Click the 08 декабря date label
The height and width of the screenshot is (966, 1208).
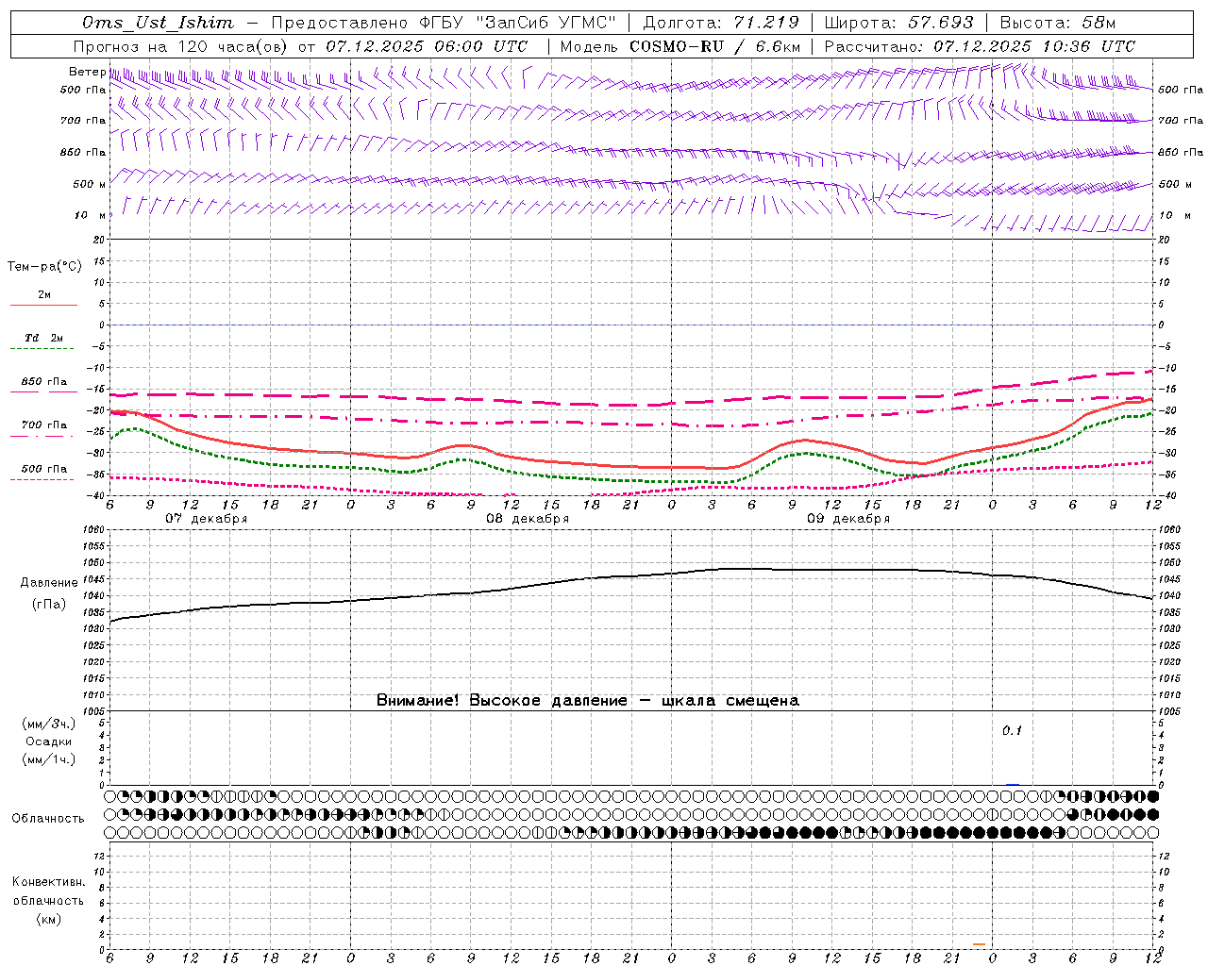pos(528,519)
